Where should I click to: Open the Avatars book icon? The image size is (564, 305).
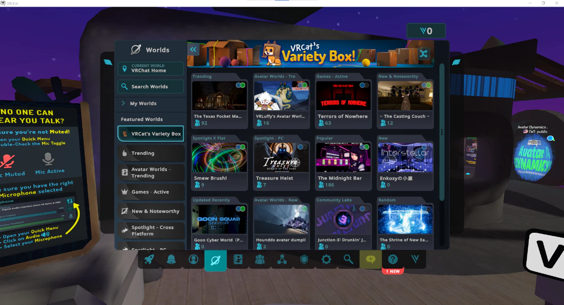point(238,259)
